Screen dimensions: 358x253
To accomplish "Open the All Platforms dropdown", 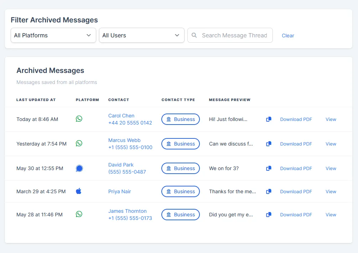I will click(x=53, y=35).
